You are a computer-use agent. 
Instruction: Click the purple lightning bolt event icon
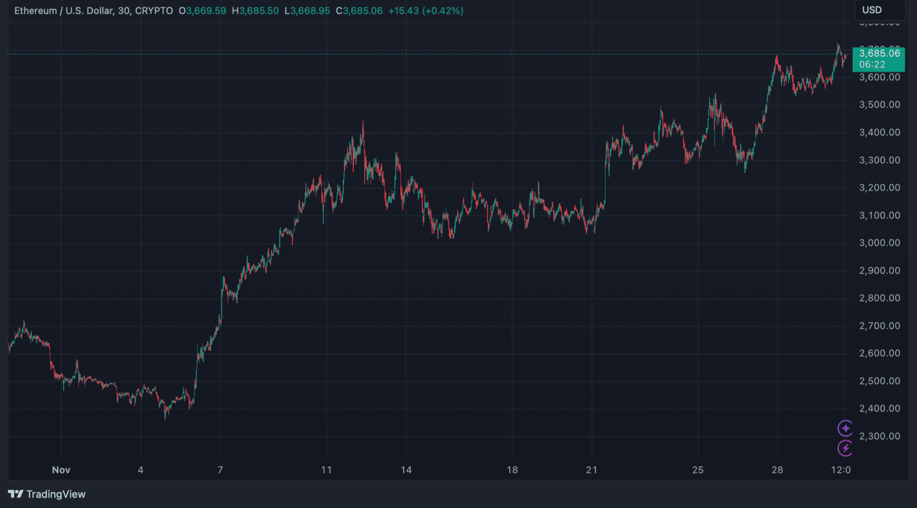click(845, 449)
